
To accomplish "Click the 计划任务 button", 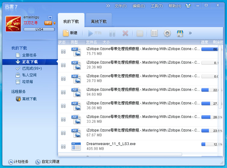I will point(18,162).
